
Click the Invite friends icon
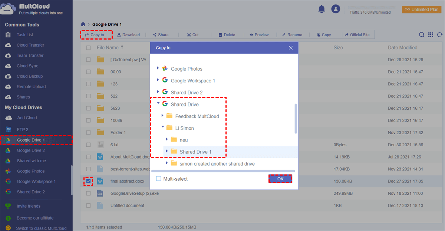click(x=8, y=206)
